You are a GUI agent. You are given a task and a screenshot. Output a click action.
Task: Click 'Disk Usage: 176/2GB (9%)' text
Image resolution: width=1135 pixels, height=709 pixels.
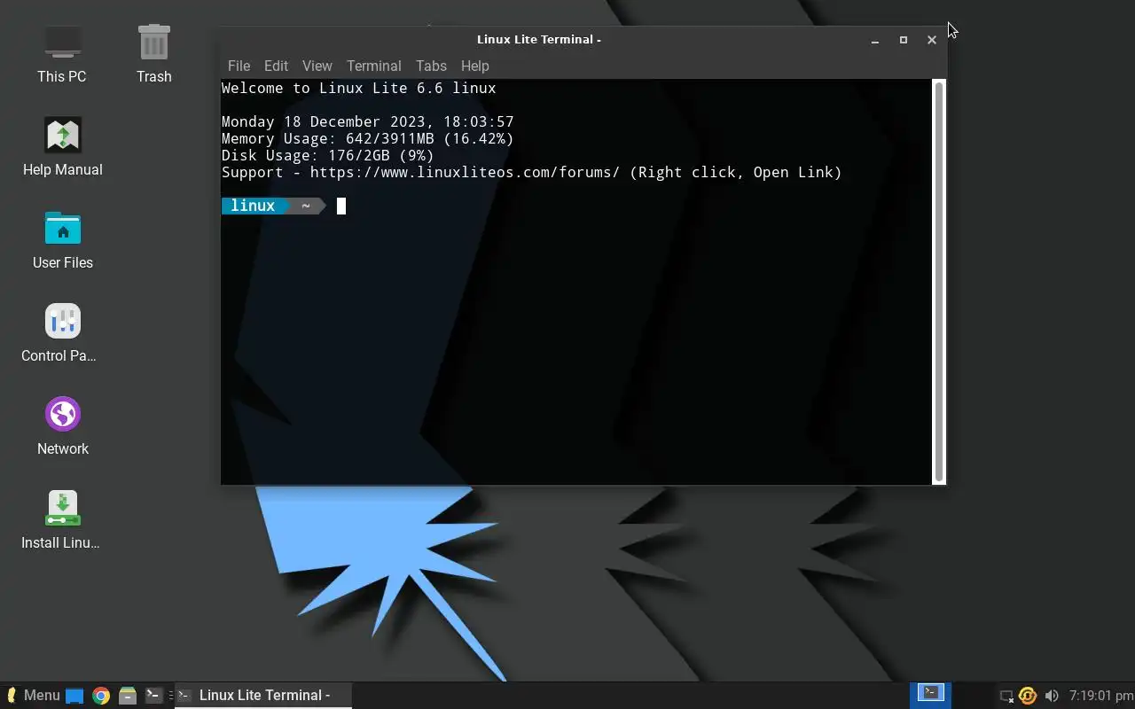(x=328, y=155)
